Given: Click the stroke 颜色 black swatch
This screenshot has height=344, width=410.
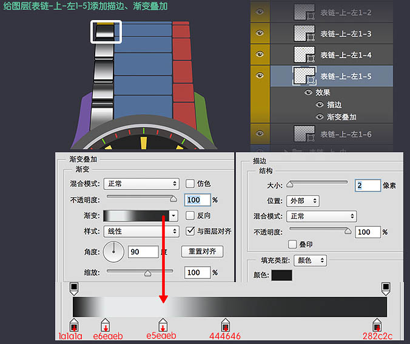Looking at the screenshot, I should tap(281, 275).
